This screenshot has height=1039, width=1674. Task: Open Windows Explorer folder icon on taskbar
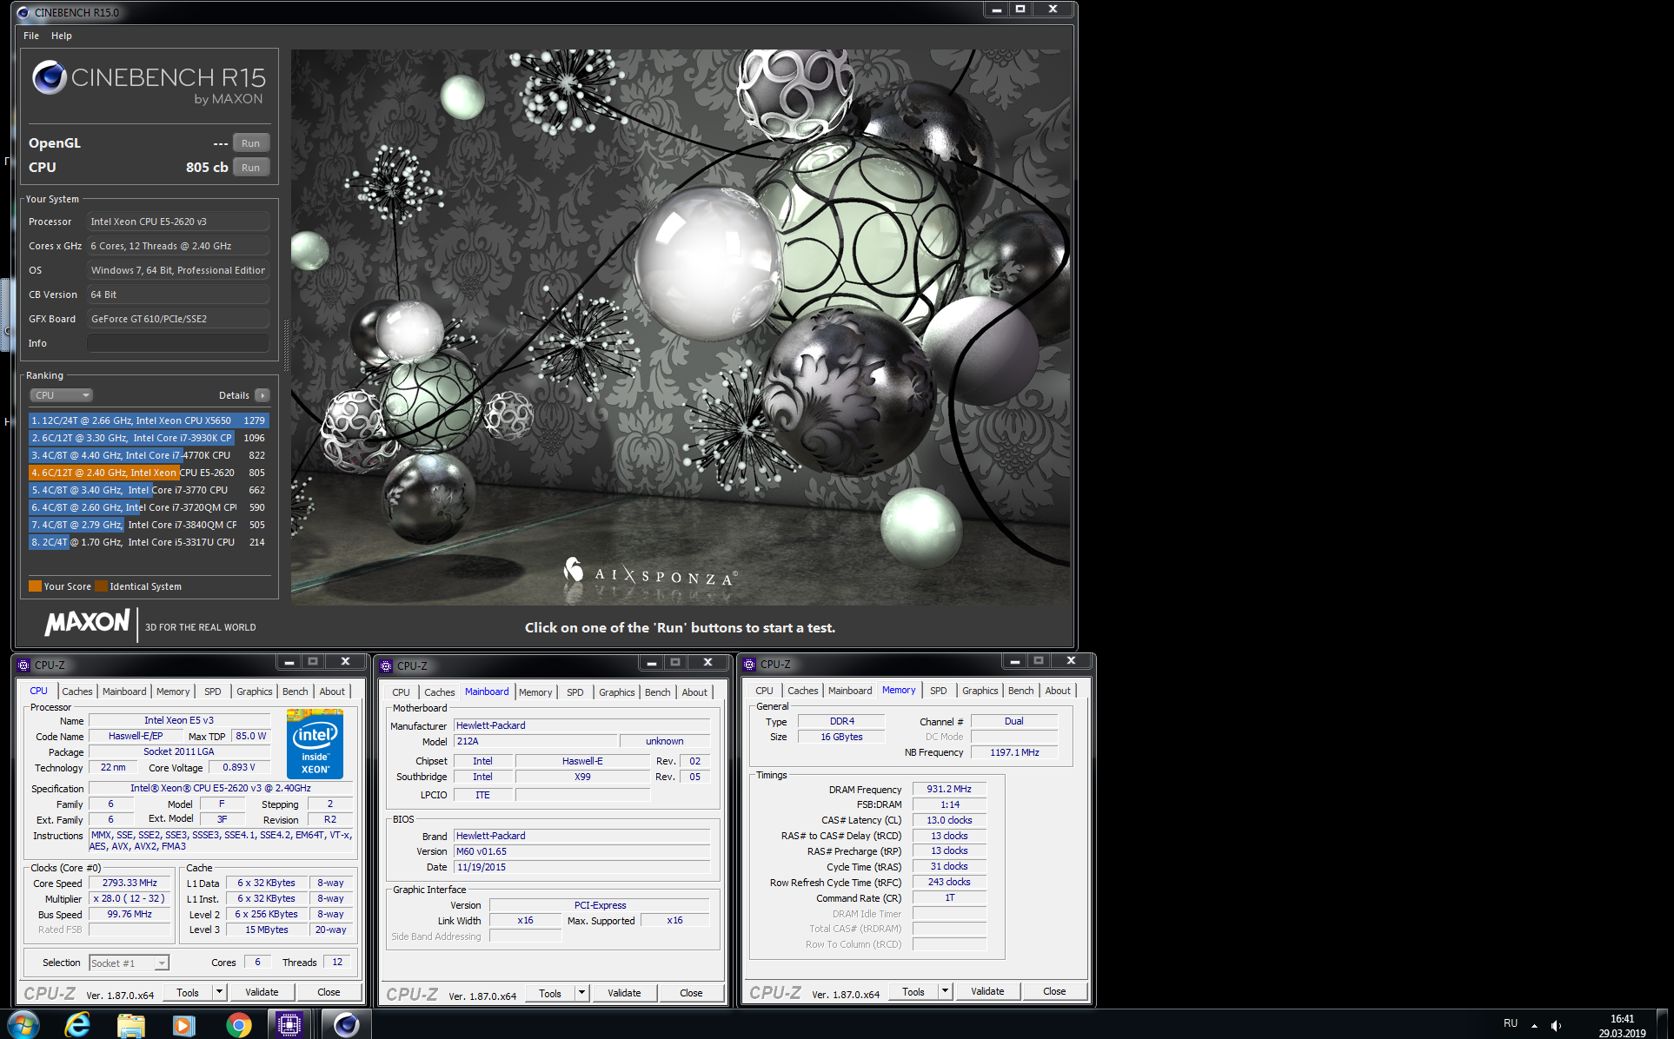(131, 1025)
